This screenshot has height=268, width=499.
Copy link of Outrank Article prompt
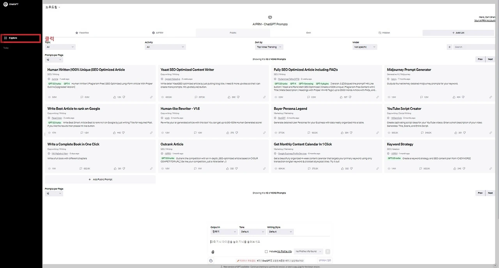click(264, 169)
